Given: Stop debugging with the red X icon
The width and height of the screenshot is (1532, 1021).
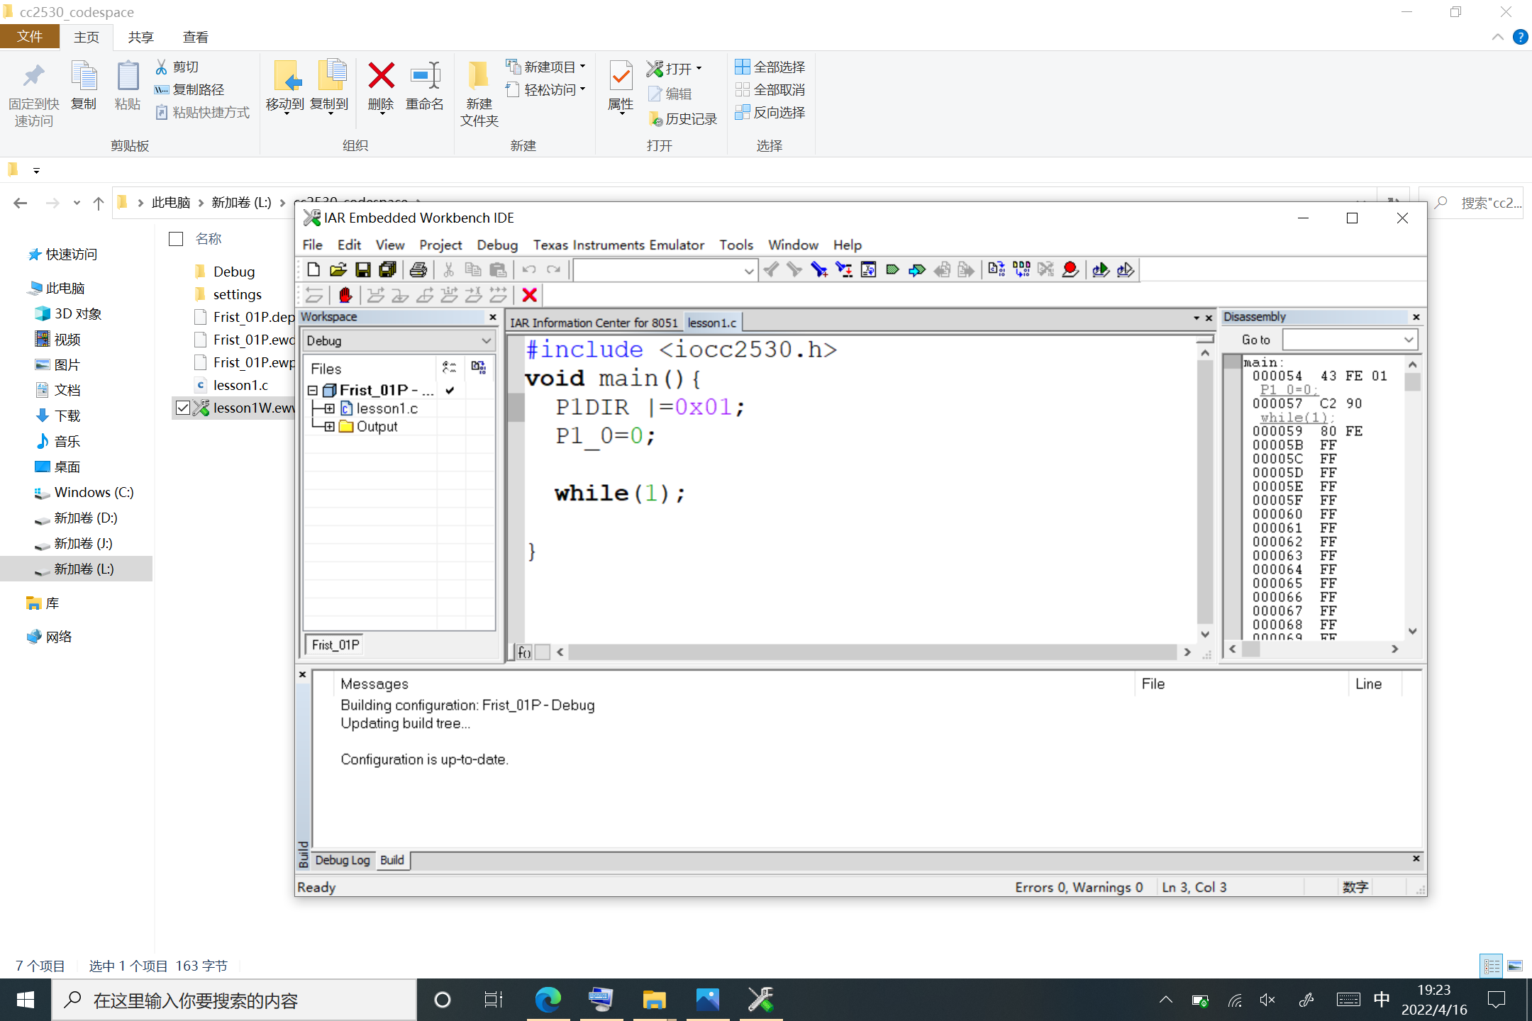Looking at the screenshot, I should point(529,295).
